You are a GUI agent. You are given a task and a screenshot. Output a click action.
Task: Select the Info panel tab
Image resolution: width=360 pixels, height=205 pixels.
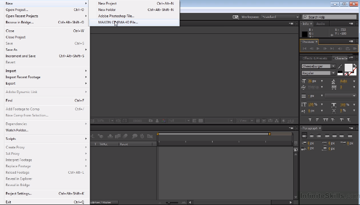pos(305,23)
